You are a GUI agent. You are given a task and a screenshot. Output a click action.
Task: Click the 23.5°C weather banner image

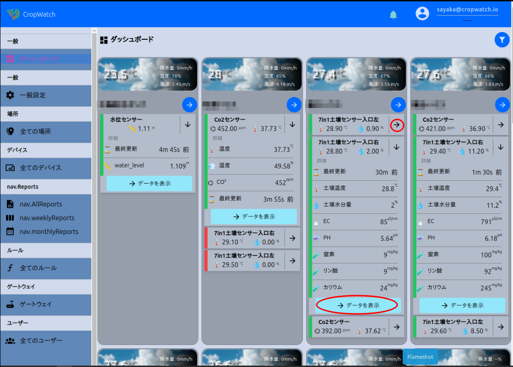coord(147,74)
